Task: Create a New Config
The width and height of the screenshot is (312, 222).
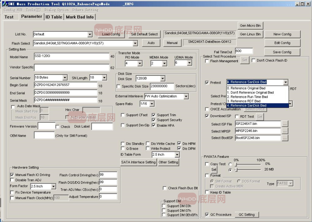Action: (x=282, y=34)
